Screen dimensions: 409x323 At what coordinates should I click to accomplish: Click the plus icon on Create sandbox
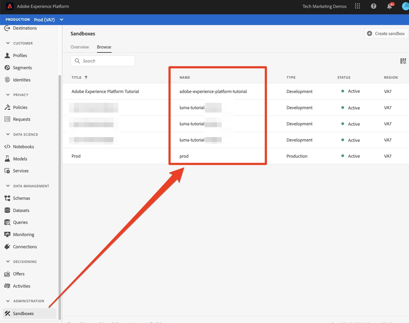coord(369,34)
